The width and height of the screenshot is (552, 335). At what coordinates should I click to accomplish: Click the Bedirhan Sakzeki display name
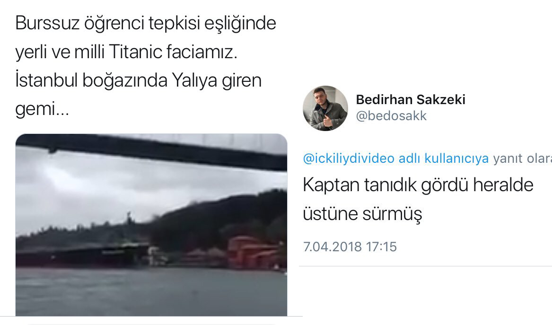pos(411,100)
